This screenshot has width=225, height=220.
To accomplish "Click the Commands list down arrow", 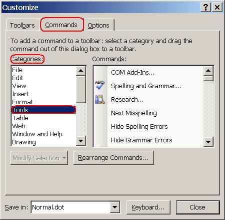I will point(208,142).
